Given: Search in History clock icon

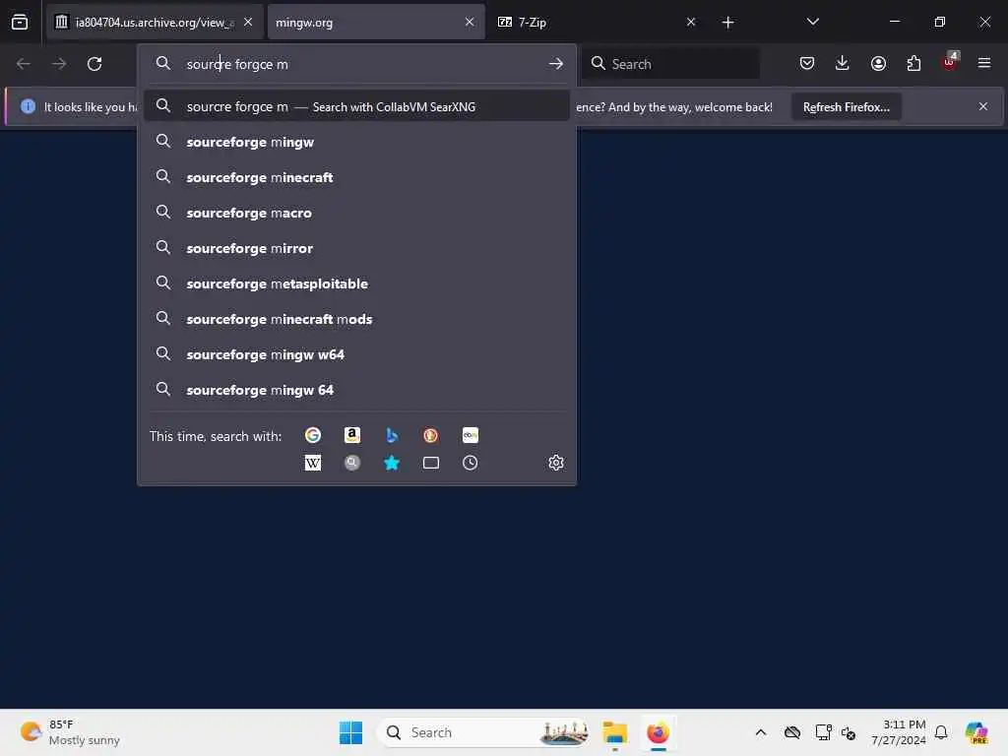Looking at the screenshot, I should click(470, 463).
